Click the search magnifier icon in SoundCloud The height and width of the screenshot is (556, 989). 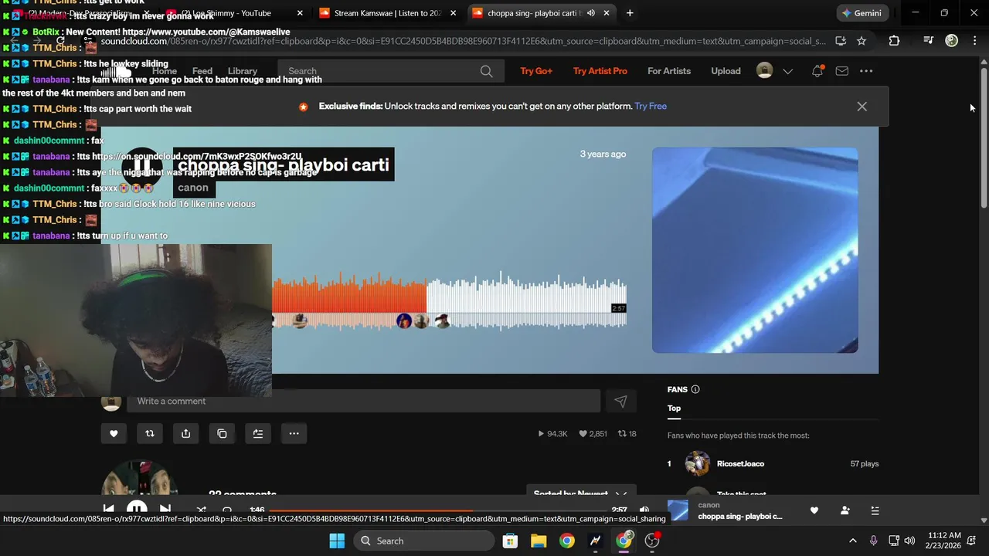click(486, 71)
